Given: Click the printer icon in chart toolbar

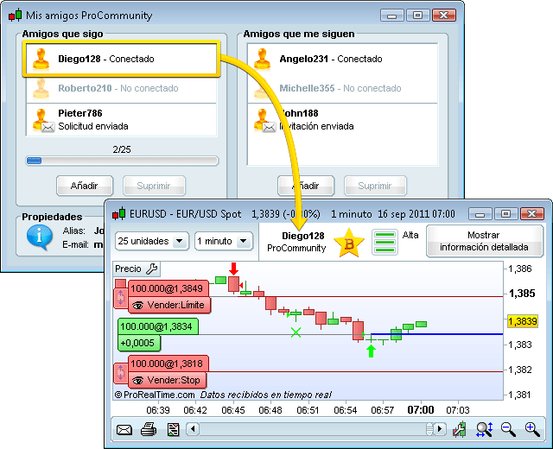Looking at the screenshot, I should click(x=149, y=429).
